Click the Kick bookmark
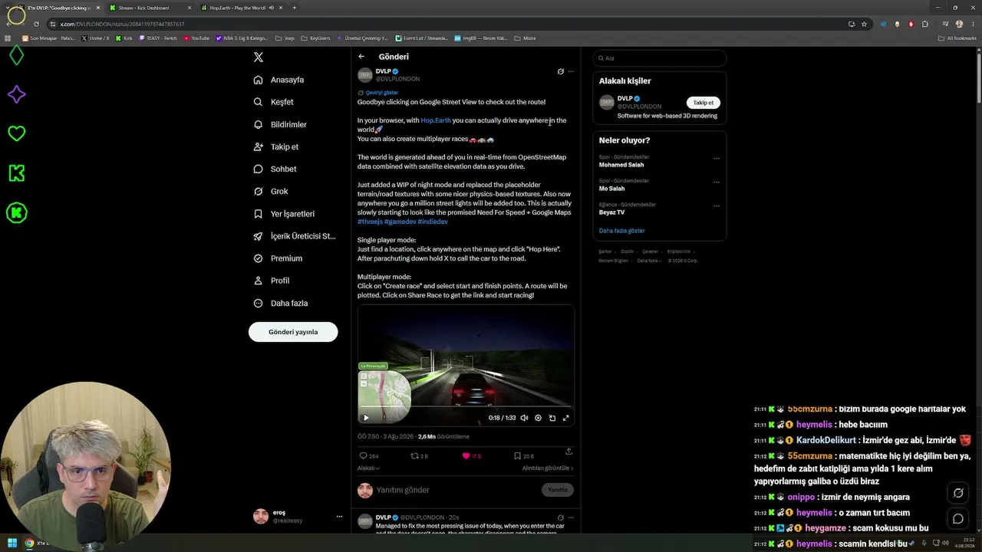 tap(124, 38)
